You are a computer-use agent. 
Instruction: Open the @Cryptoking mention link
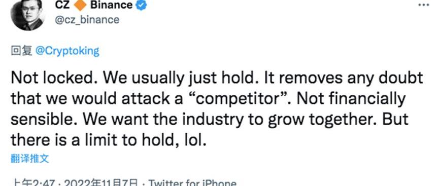pos(67,52)
